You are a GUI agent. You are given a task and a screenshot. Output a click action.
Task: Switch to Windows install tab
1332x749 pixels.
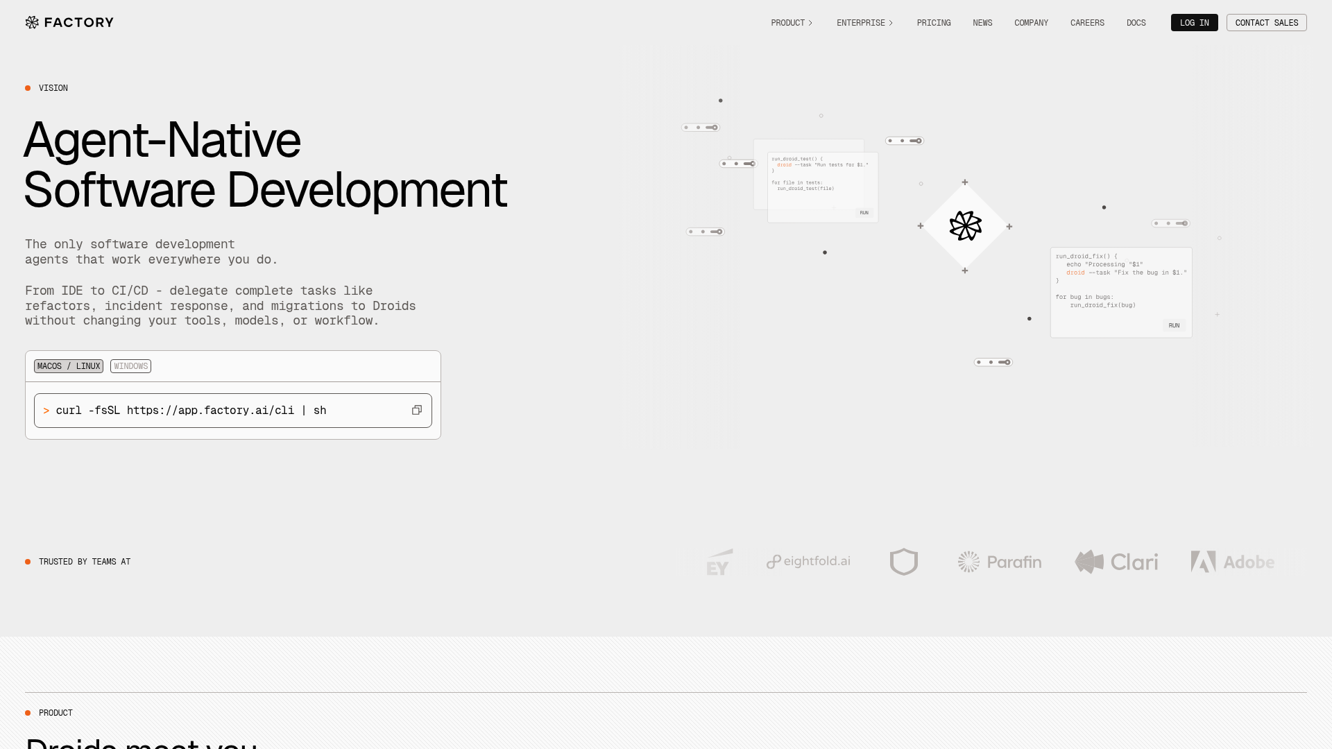point(130,366)
